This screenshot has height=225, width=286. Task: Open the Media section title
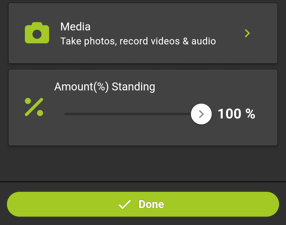coord(75,27)
